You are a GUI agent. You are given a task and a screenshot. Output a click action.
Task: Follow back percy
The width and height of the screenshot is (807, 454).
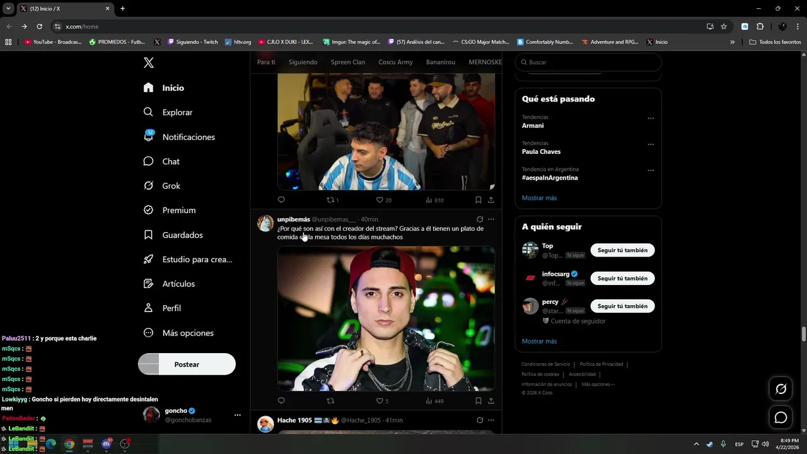[622, 306]
